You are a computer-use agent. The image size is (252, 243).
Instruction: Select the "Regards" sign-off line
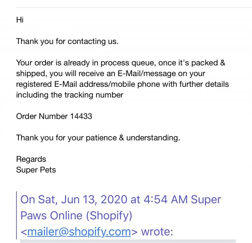coord(31,159)
